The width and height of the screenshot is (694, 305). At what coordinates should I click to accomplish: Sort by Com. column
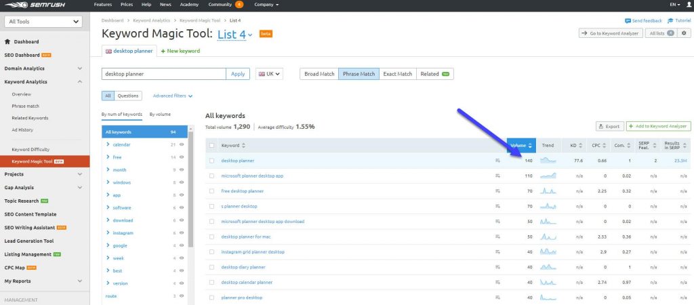[x=630, y=146]
